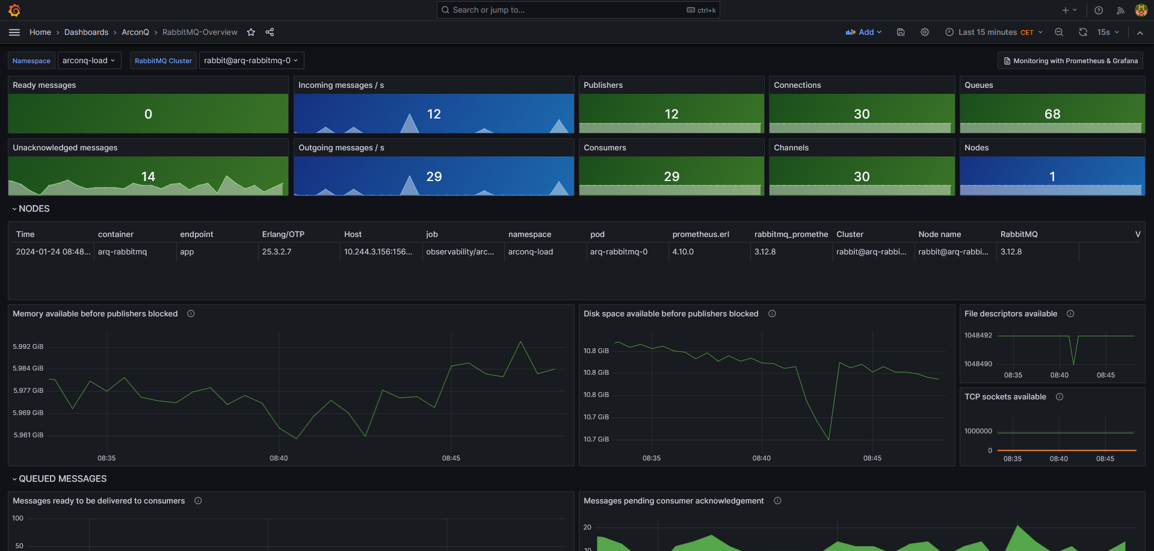
Task: Open Outgoing messages / s panel title
Action: point(341,148)
